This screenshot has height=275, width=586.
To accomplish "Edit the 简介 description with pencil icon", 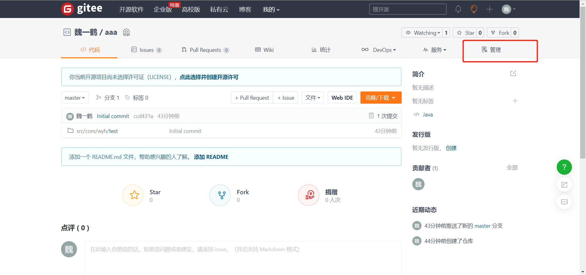I will [x=513, y=73].
